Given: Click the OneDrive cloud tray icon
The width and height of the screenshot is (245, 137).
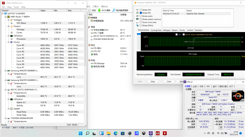Looking at the screenshot, I should (x=209, y=133).
